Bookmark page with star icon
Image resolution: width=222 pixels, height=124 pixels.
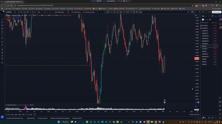coord(192,6)
